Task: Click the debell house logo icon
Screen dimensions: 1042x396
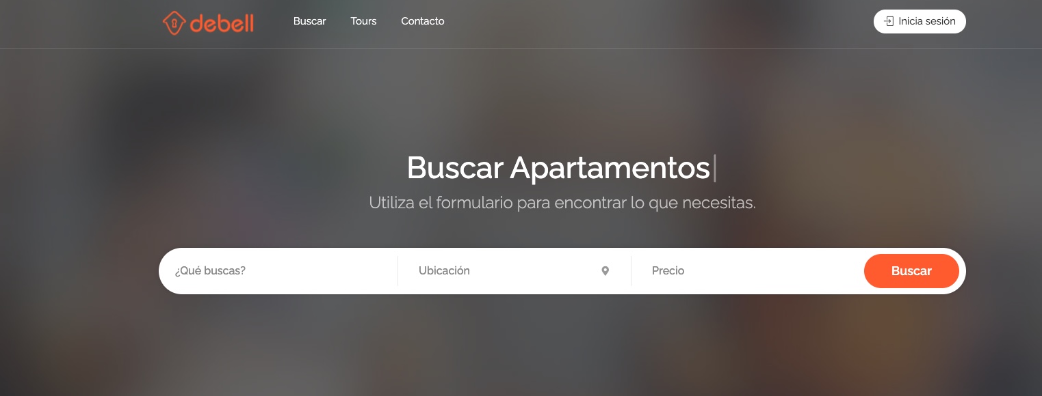Action: click(x=174, y=23)
